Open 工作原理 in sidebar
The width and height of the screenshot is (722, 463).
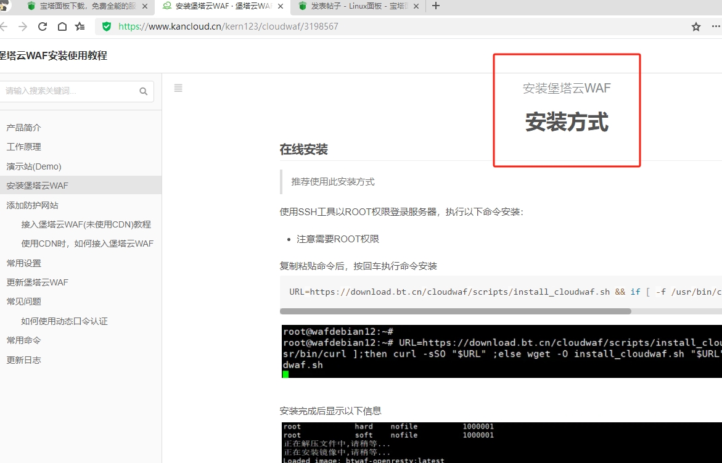23,147
